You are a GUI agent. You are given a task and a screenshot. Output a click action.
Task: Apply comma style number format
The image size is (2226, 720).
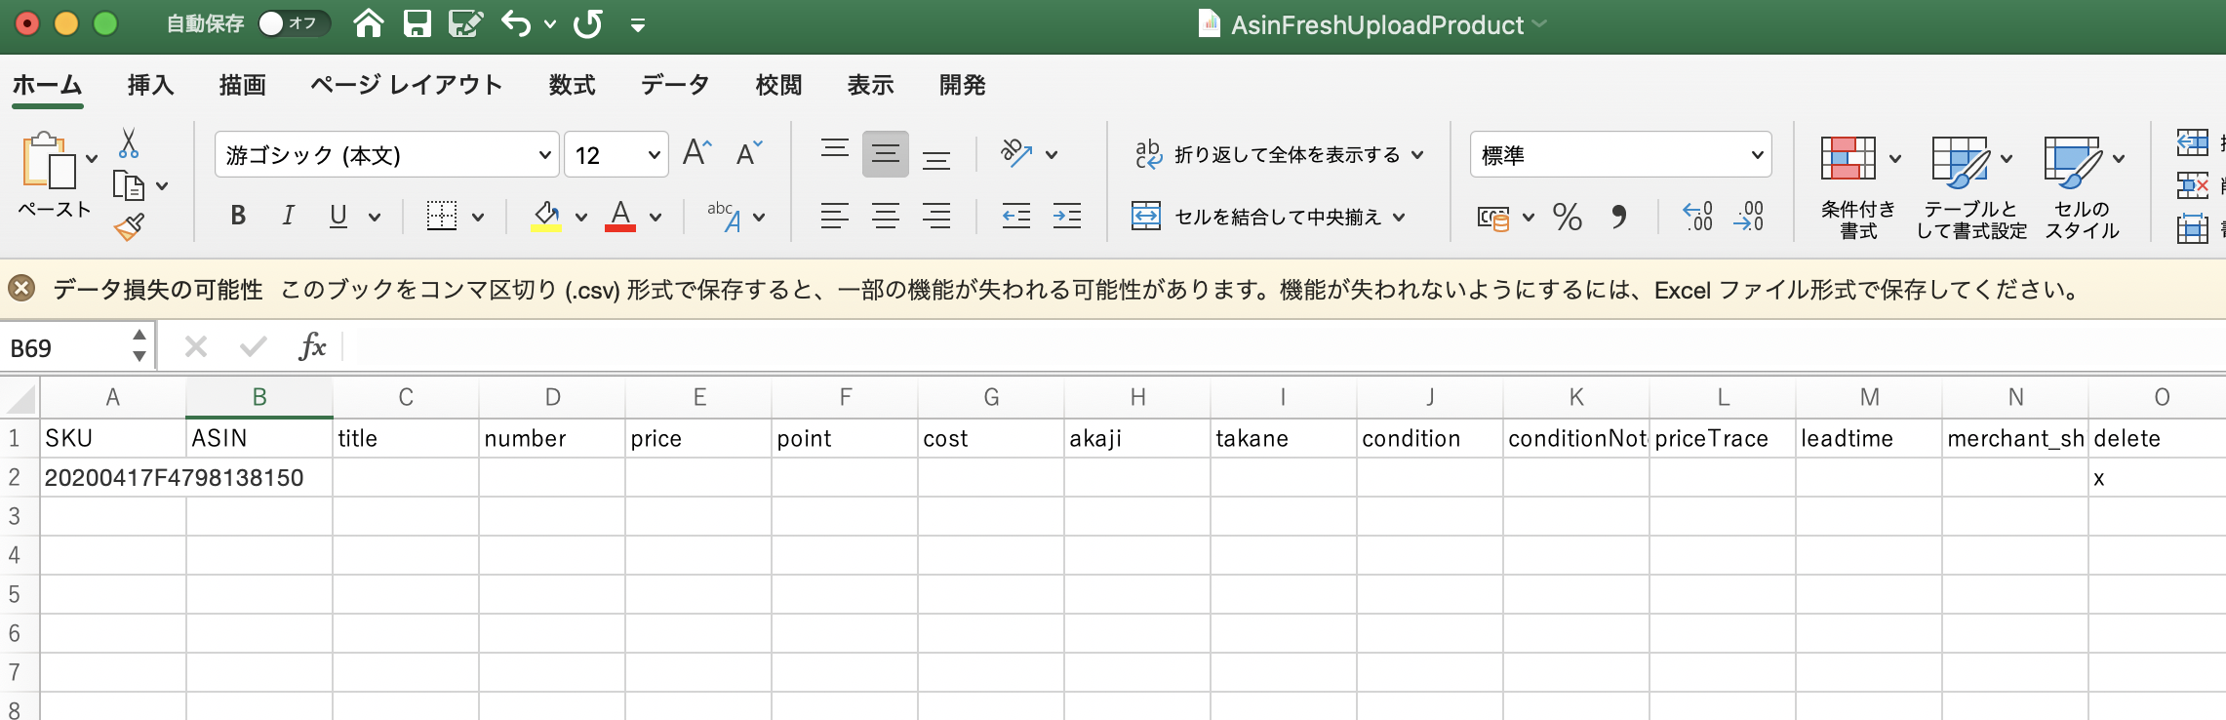coord(1619,216)
